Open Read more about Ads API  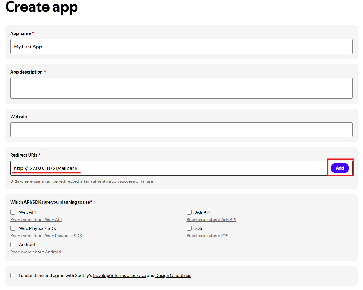click(211, 219)
